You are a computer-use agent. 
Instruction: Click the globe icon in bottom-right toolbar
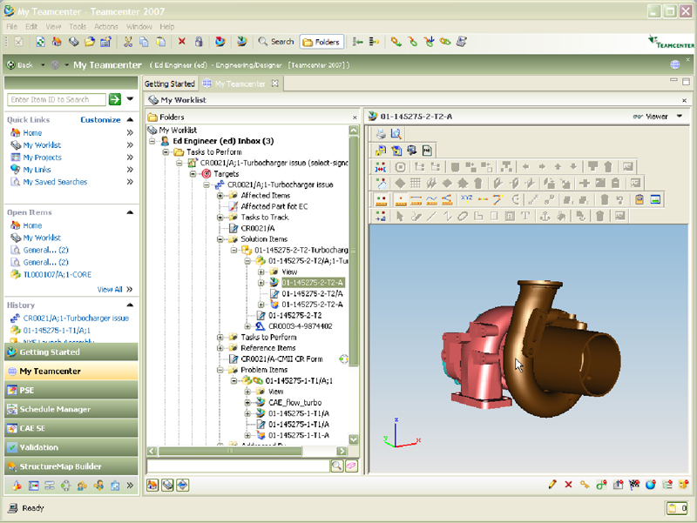(650, 485)
